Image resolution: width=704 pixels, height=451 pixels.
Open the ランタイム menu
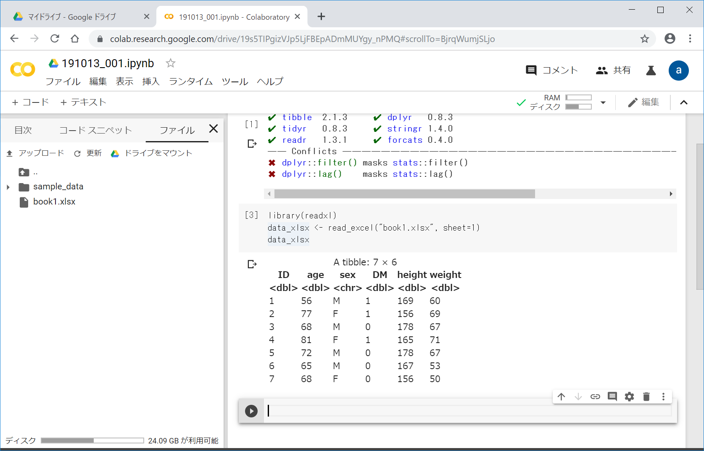(190, 81)
